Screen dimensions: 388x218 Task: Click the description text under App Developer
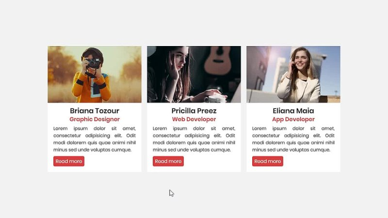[293, 139]
